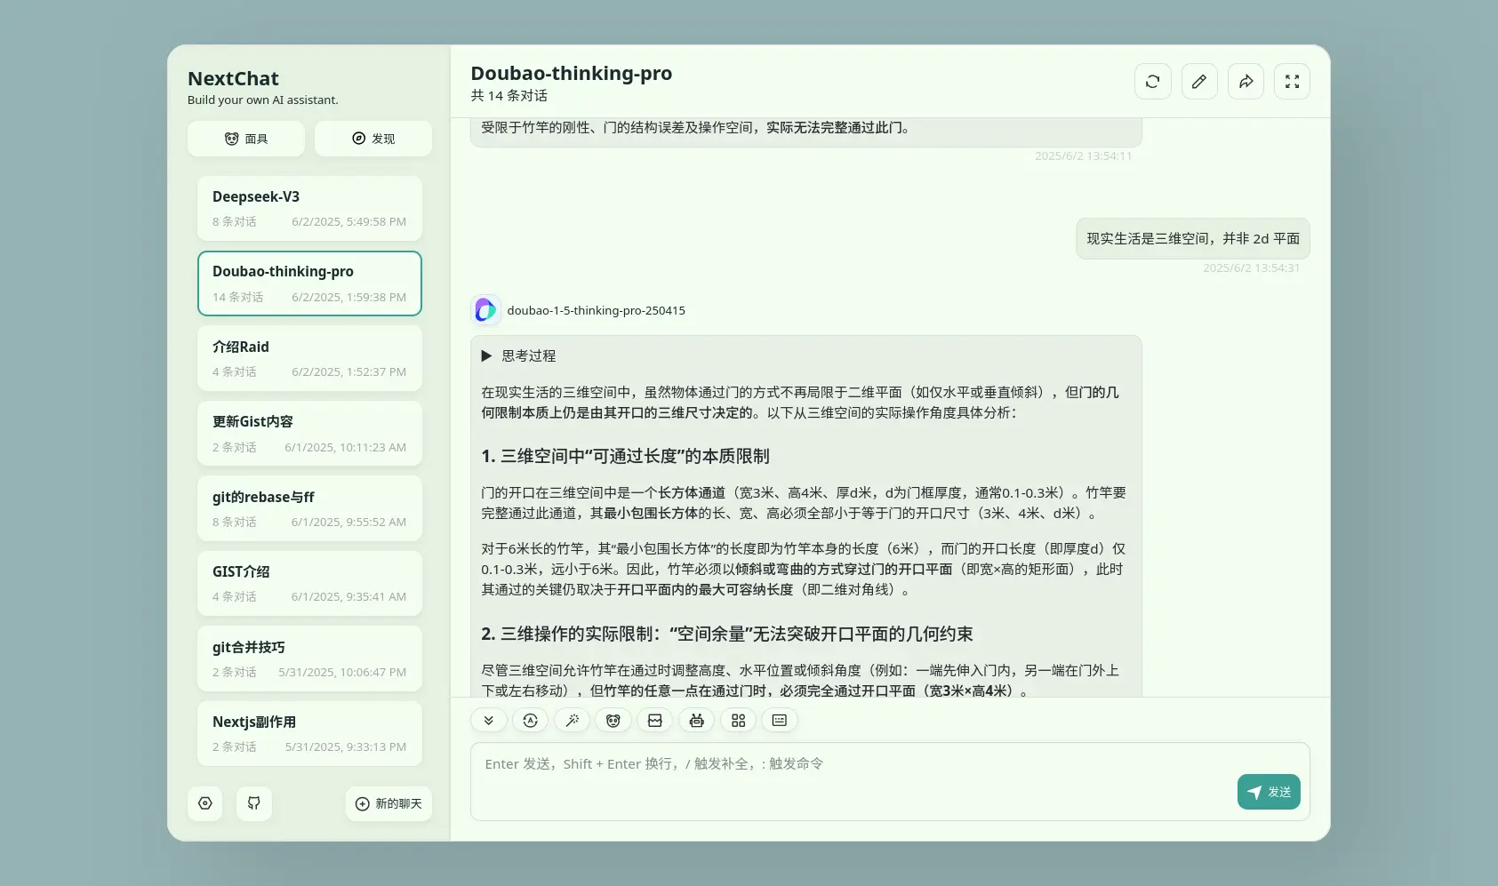The height and width of the screenshot is (886, 1498).
Task: Click the Doubao-thinking-pro chat title heading
Action: [572, 74]
